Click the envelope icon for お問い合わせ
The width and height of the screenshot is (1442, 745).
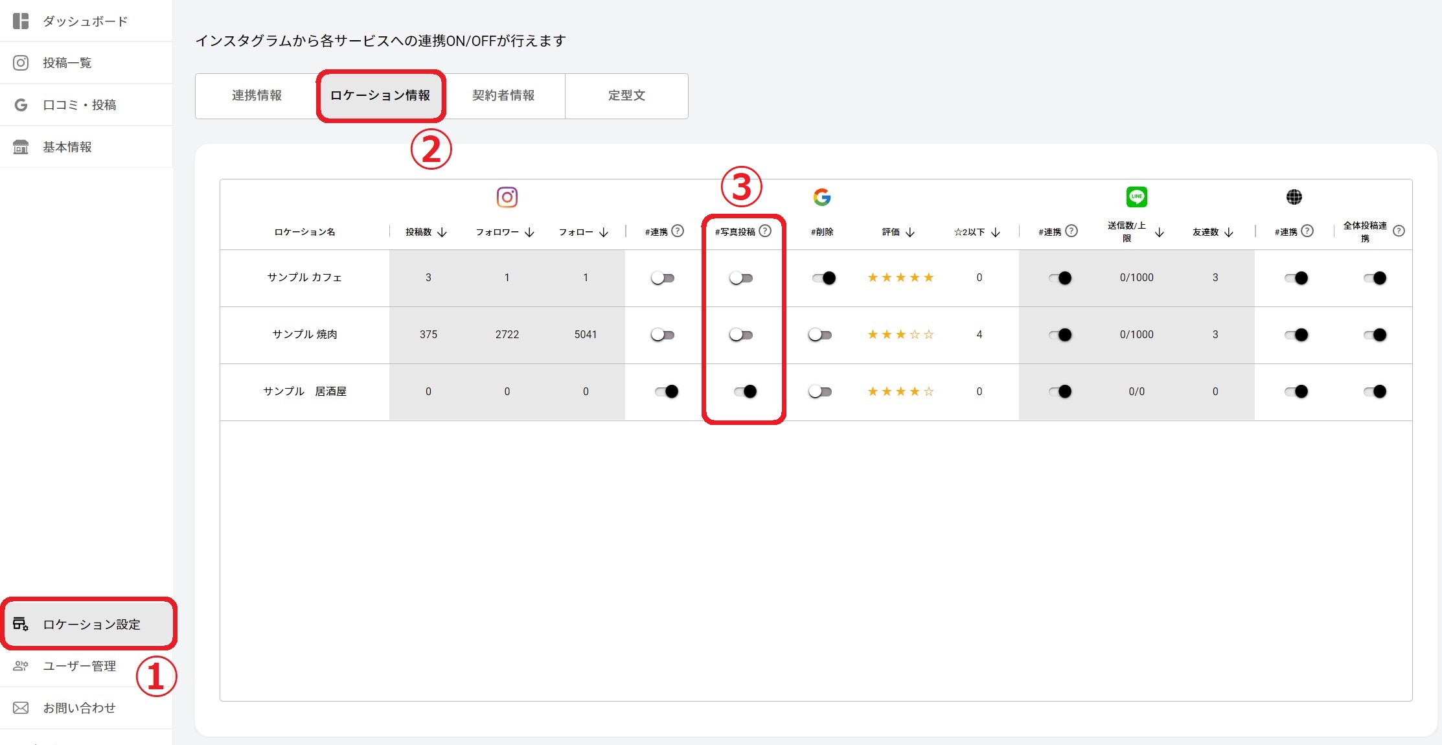(x=21, y=707)
